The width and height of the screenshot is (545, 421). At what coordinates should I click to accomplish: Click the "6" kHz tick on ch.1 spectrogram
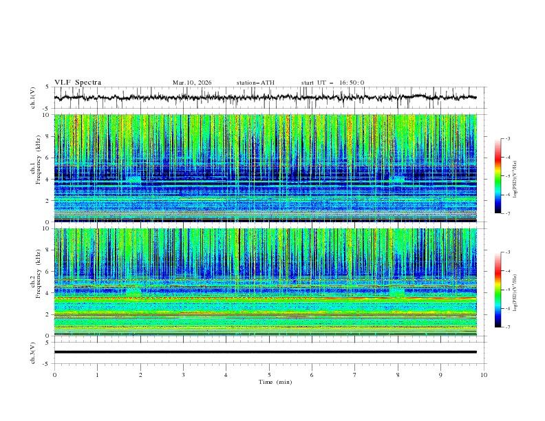pos(48,158)
